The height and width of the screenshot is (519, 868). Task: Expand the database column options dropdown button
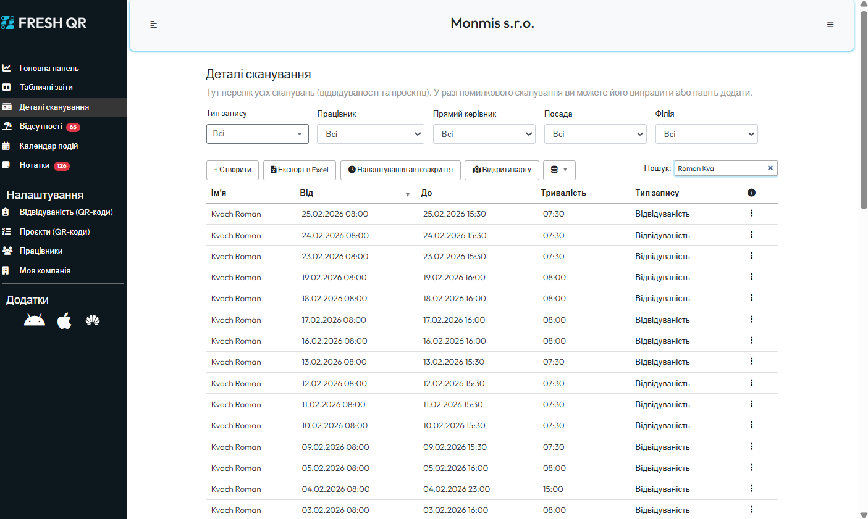pyautogui.click(x=559, y=170)
